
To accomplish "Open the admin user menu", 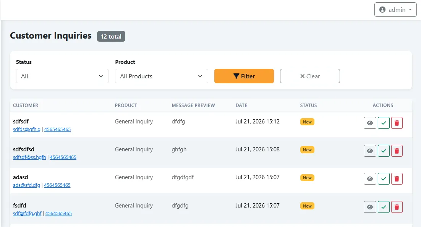I will click(395, 10).
